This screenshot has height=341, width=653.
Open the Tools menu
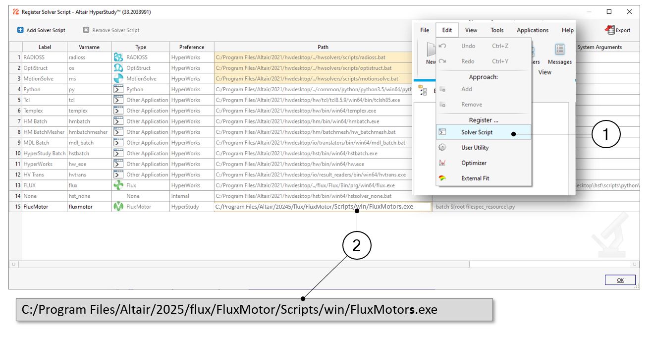(x=497, y=30)
